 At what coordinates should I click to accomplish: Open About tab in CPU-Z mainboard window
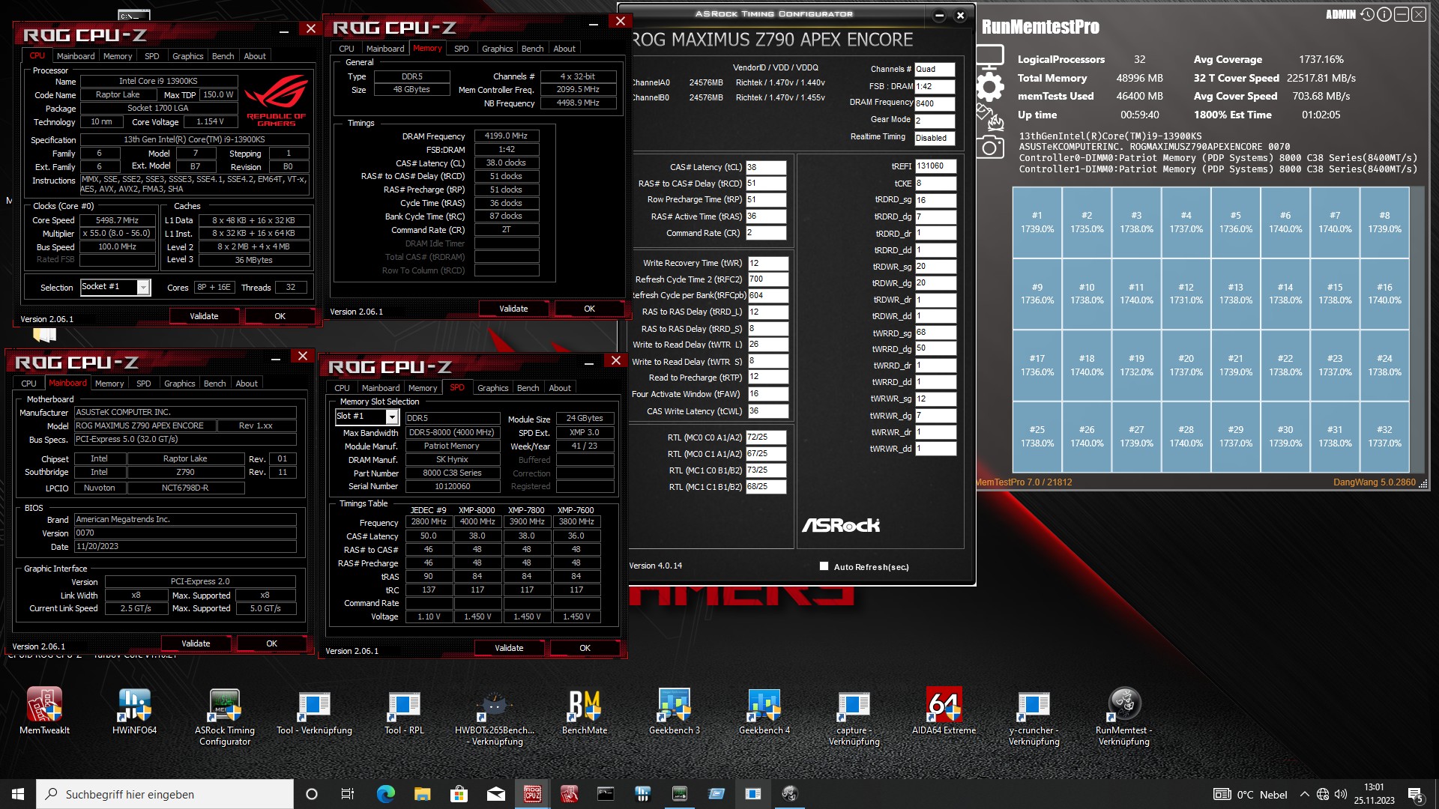tap(247, 384)
